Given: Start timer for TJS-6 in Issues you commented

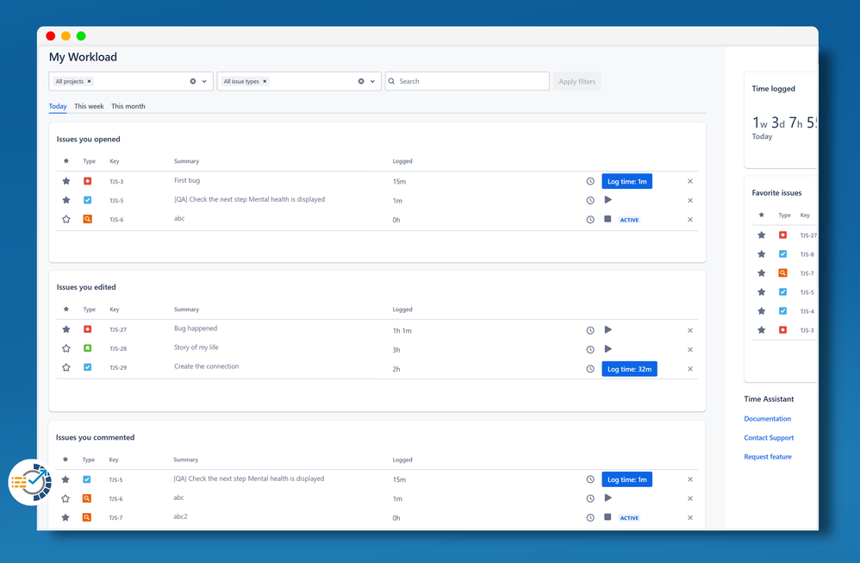Looking at the screenshot, I should (x=608, y=497).
